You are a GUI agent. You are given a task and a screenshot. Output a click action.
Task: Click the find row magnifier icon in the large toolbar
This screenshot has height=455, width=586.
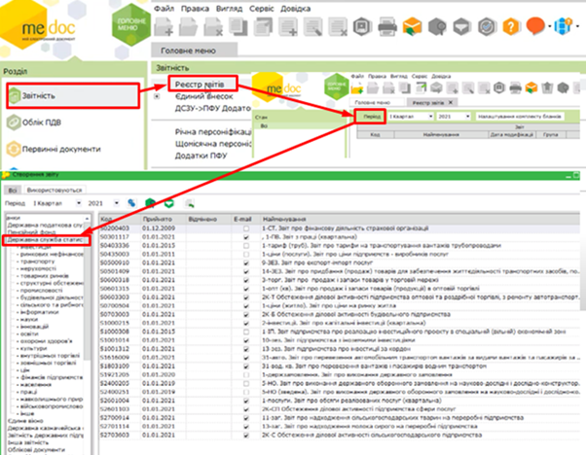313,27
